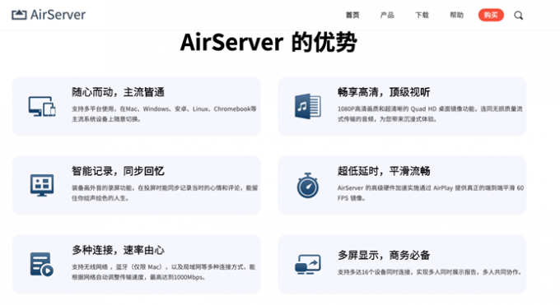560x305 pixels.
Task: Click the 随心而动，主流皆通 title
Action: coord(119,92)
